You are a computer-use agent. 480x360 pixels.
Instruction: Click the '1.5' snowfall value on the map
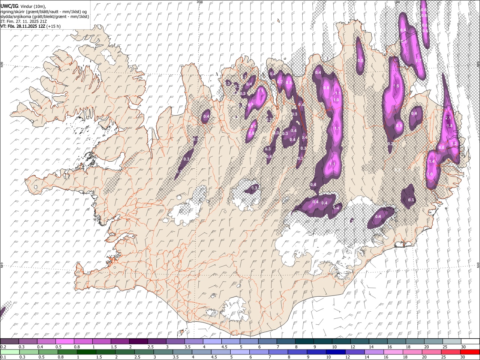pyautogui.click(x=396, y=86)
